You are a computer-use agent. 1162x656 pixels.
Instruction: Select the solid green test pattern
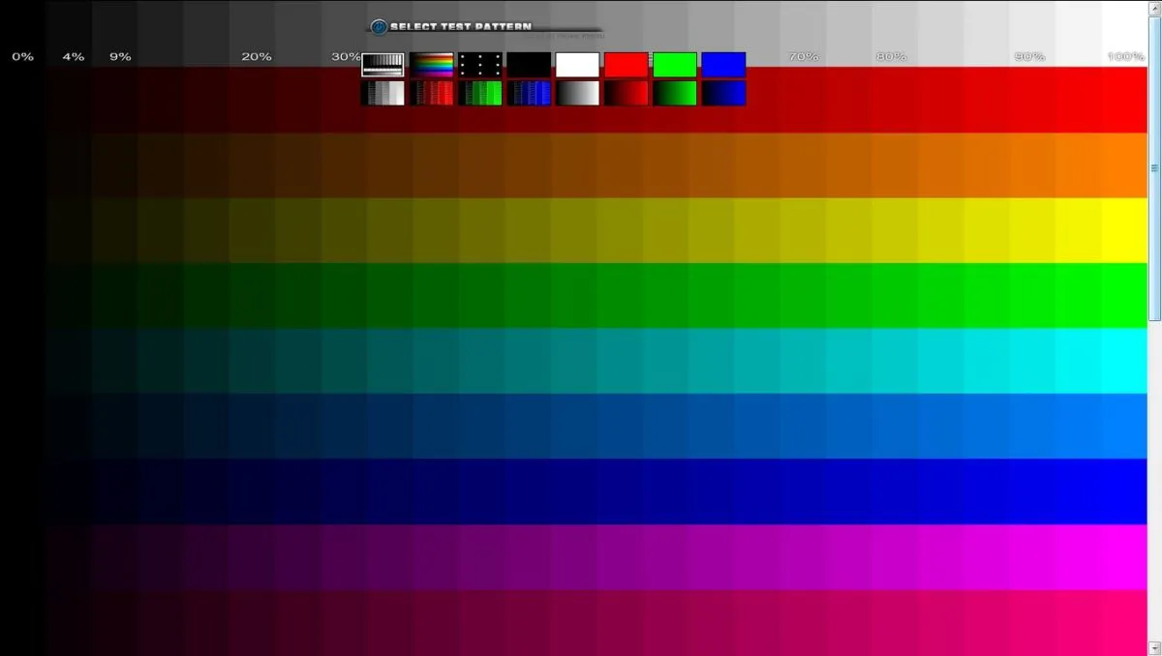click(x=675, y=65)
